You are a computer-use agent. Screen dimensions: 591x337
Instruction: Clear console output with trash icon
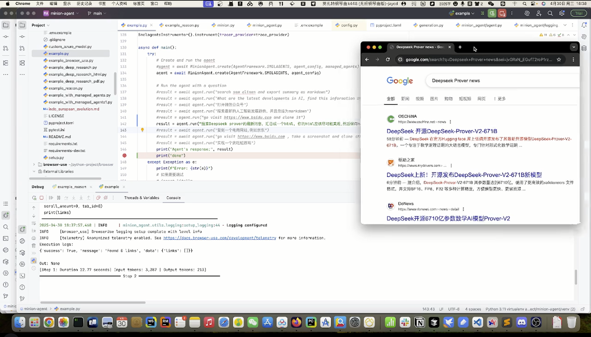click(34, 246)
